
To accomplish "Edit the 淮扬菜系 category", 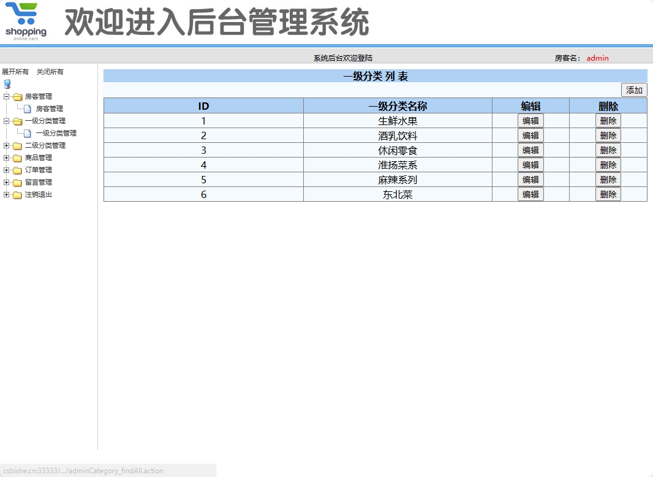I will click(530, 165).
